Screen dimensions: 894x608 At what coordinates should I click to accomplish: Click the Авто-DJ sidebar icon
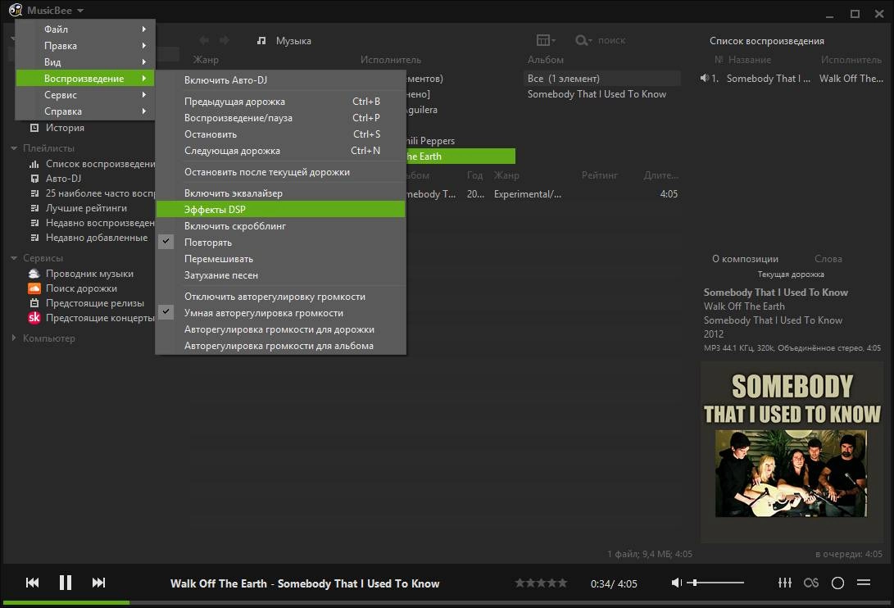34,179
